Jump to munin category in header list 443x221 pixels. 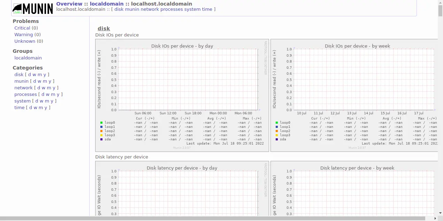132,9
